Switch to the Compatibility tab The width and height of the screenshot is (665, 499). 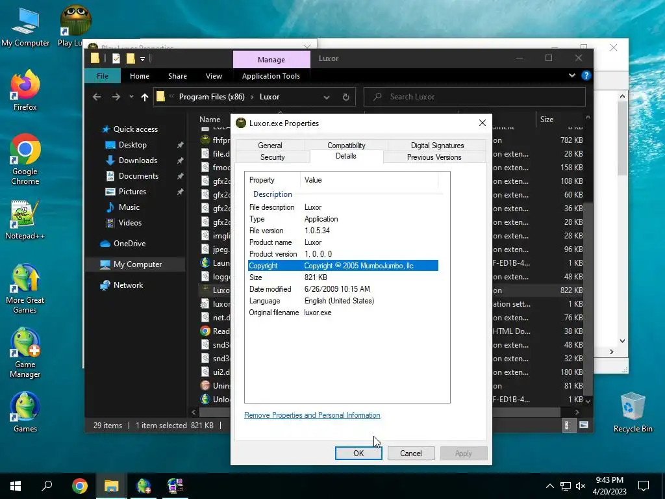(346, 145)
